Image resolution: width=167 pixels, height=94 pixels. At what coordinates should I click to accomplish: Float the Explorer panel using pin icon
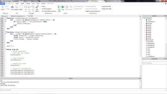pos(165,16)
